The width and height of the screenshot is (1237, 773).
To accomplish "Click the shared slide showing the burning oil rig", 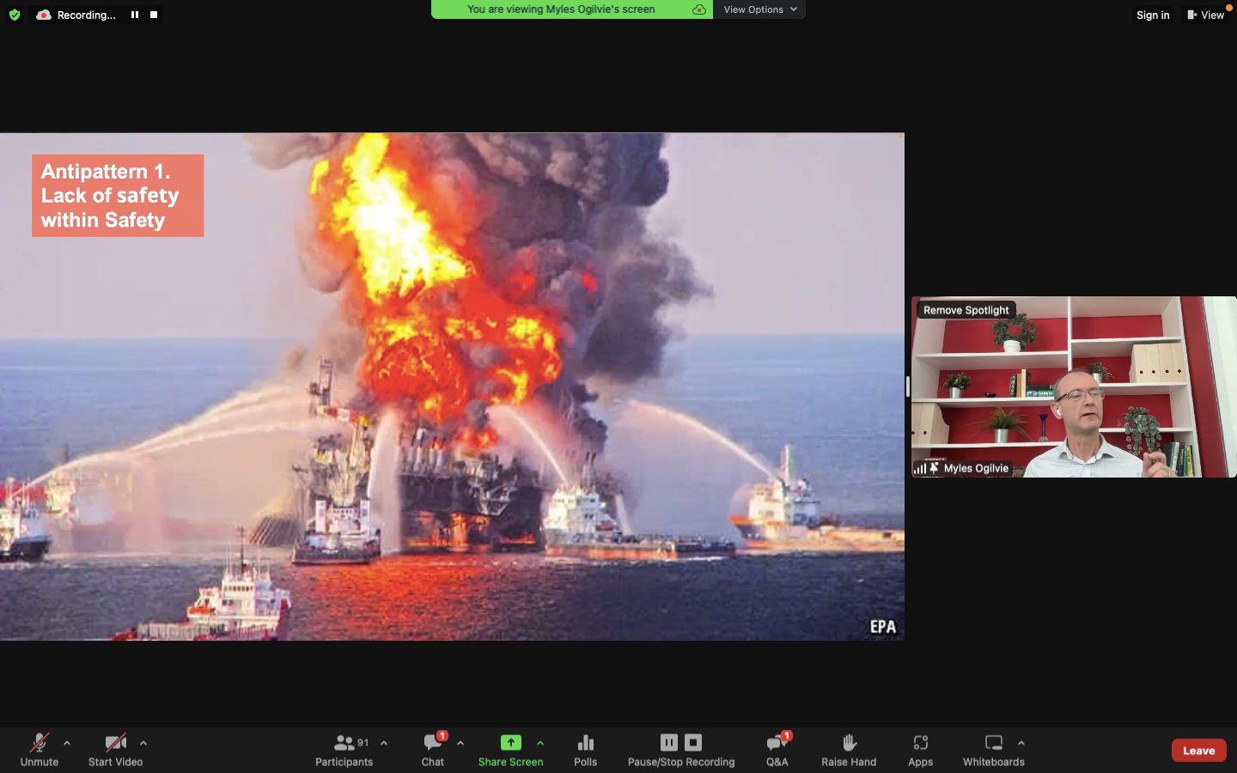I will (x=452, y=386).
